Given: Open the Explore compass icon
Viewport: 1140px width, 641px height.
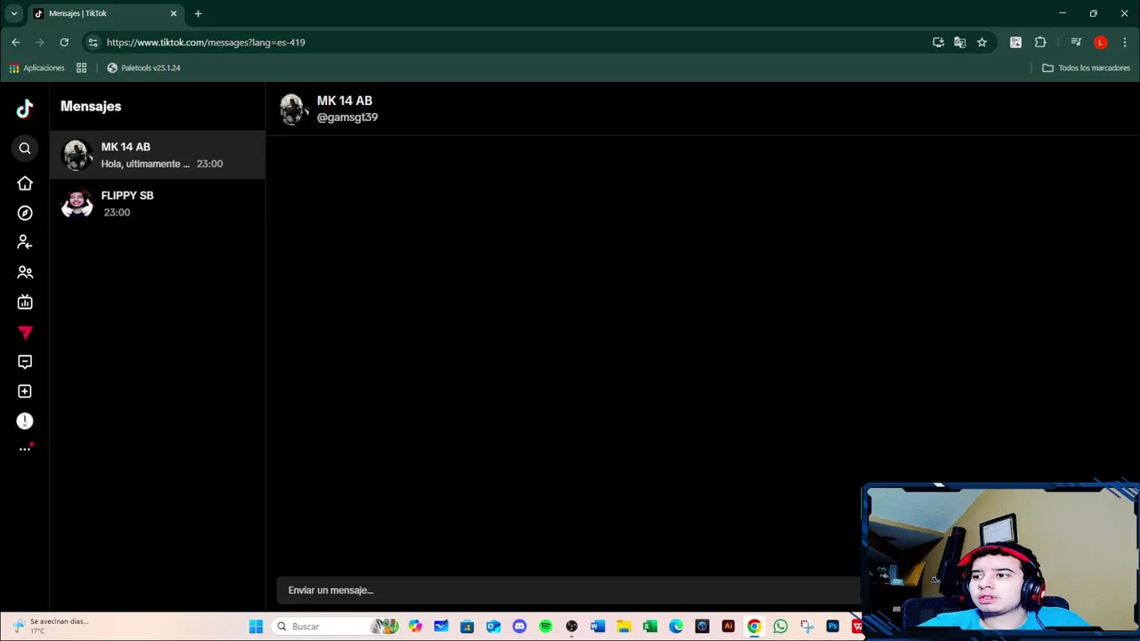Looking at the screenshot, I should pos(25,213).
